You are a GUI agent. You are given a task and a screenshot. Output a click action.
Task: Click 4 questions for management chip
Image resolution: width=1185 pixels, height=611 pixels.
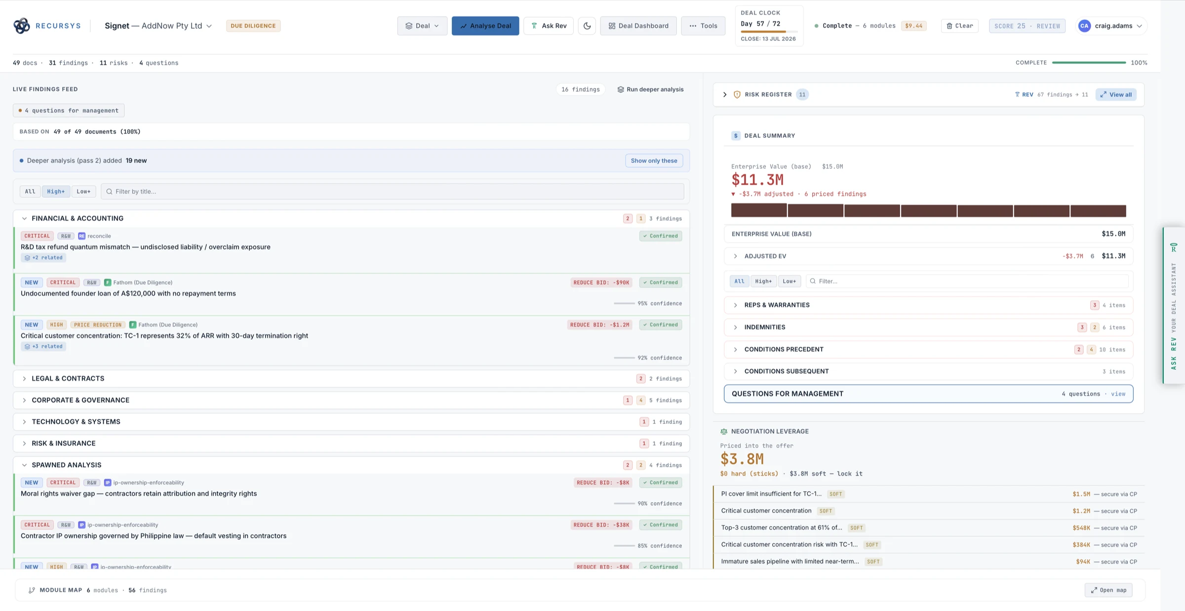69,110
